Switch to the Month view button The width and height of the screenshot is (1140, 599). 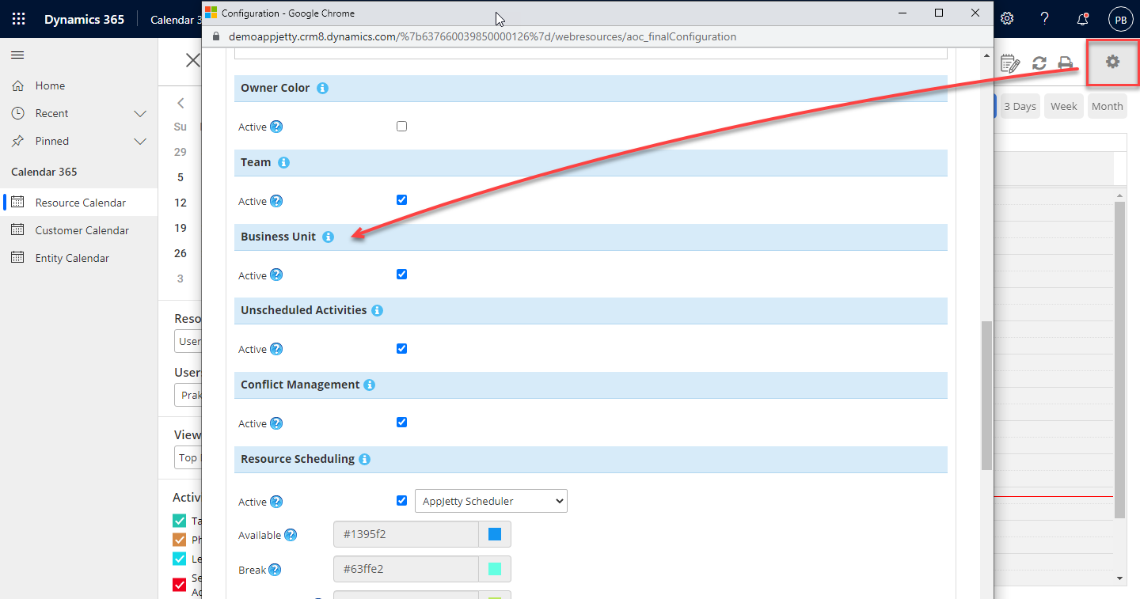pyautogui.click(x=1107, y=106)
